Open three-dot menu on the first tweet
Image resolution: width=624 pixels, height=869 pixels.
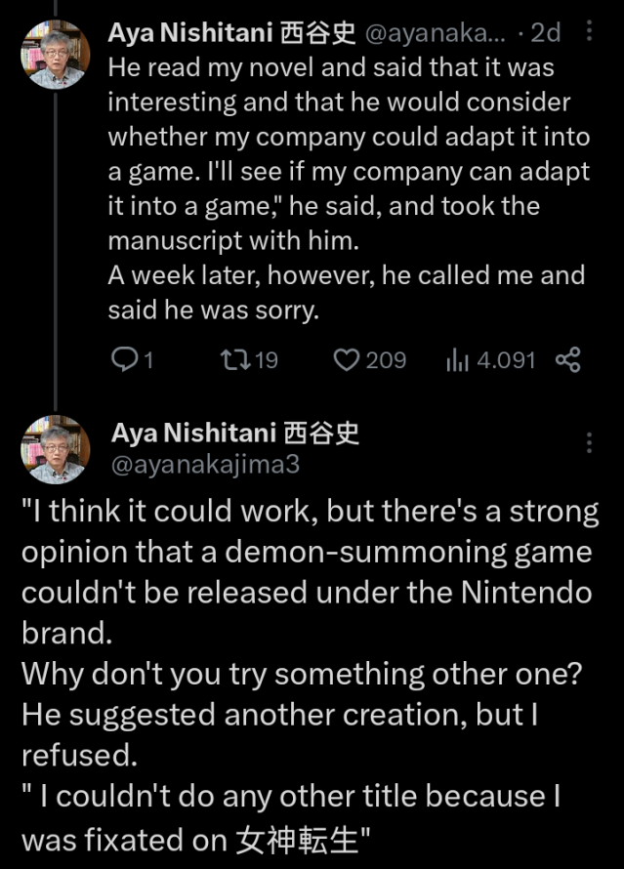[x=589, y=32]
